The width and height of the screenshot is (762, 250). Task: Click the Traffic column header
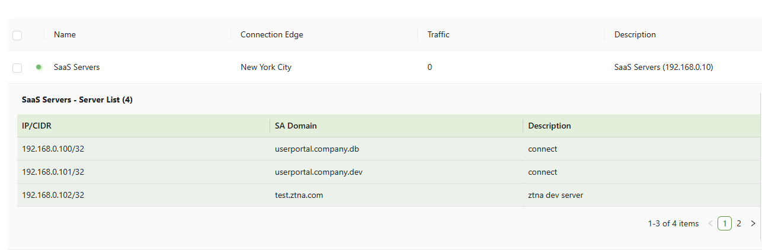coord(438,34)
